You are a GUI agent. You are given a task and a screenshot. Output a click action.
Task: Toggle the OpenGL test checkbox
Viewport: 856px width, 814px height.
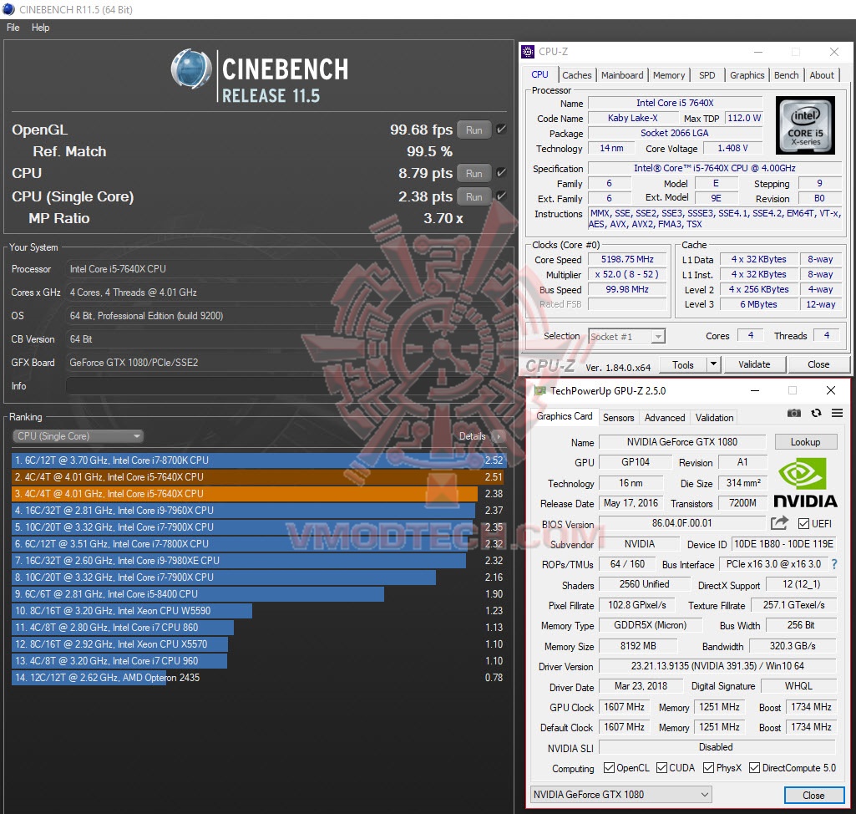(500, 130)
